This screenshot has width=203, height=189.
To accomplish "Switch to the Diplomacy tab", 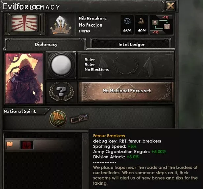I will 46,44.
